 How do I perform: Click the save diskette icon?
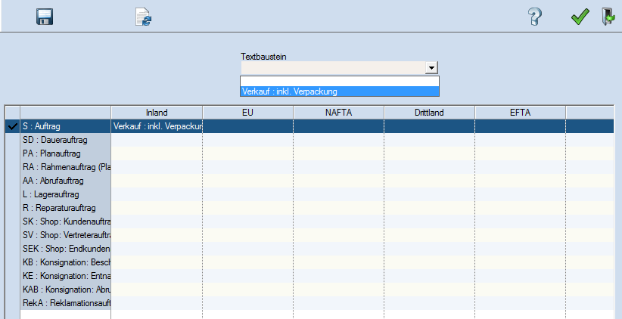tap(45, 17)
